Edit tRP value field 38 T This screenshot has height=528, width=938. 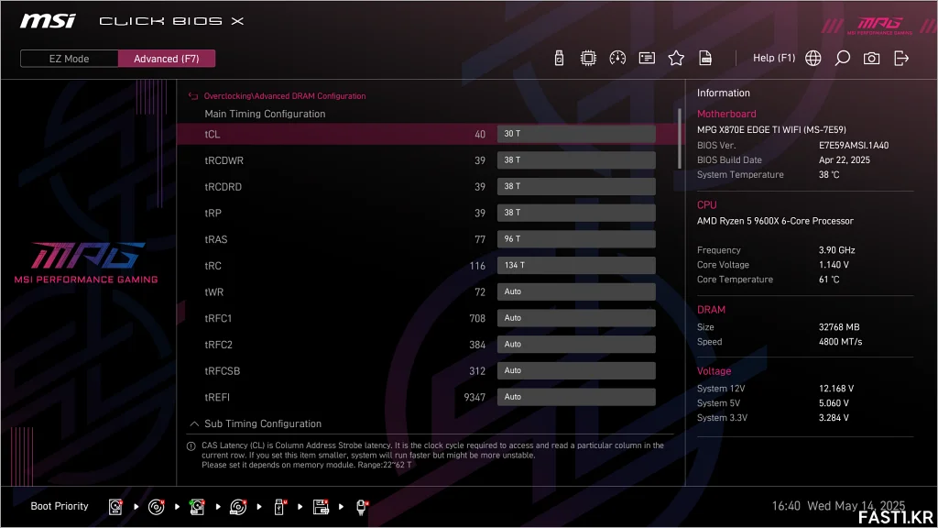point(576,213)
